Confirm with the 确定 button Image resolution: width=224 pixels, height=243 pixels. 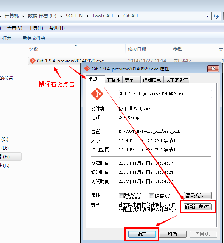(x=142, y=234)
